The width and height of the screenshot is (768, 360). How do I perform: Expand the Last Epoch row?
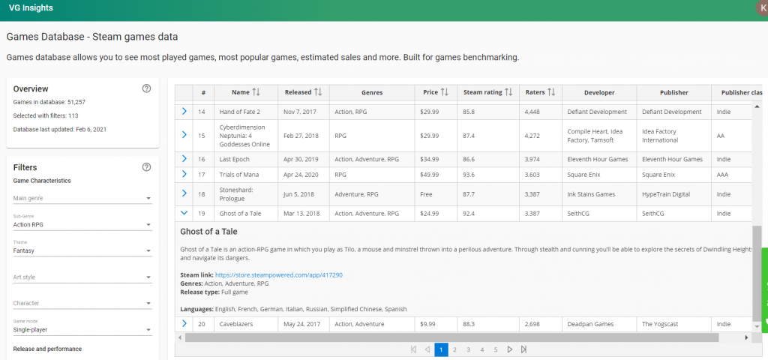[x=184, y=159]
